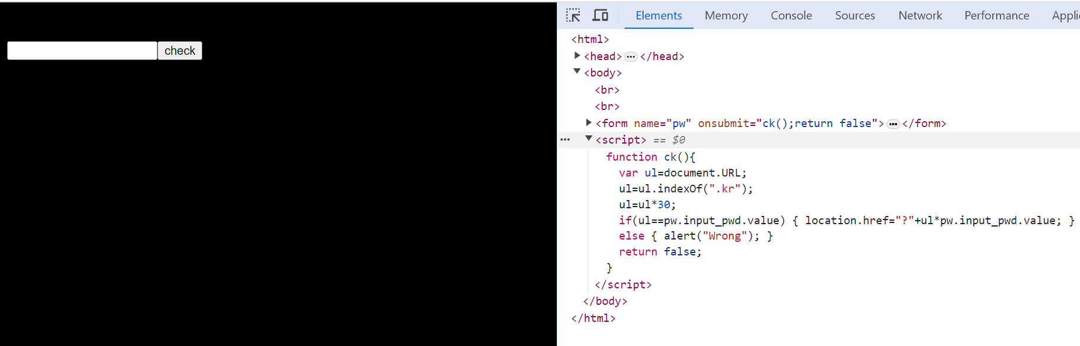Image resolution: width=1080 pixels, height=346 pixels.
Task: Click the 'else { alert("Wrong"); }' line
Action: point(695,236)
